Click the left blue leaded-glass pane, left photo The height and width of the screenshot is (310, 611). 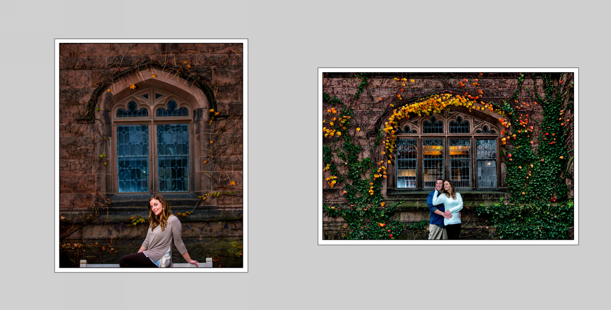(132, 158)
